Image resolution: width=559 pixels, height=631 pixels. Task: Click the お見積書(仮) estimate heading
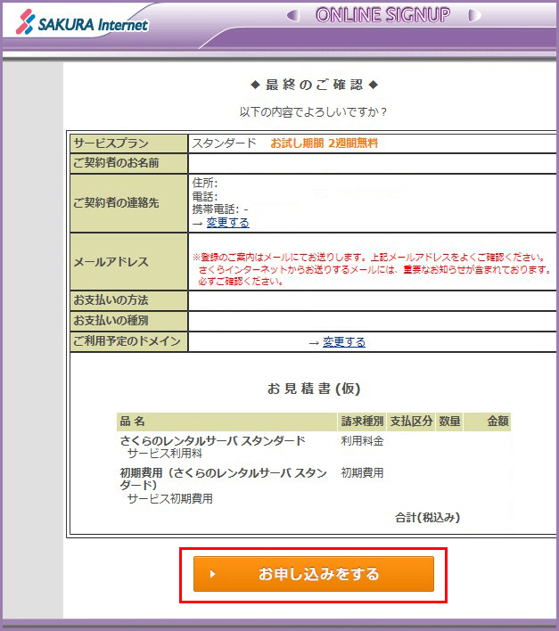click(314, 389)
